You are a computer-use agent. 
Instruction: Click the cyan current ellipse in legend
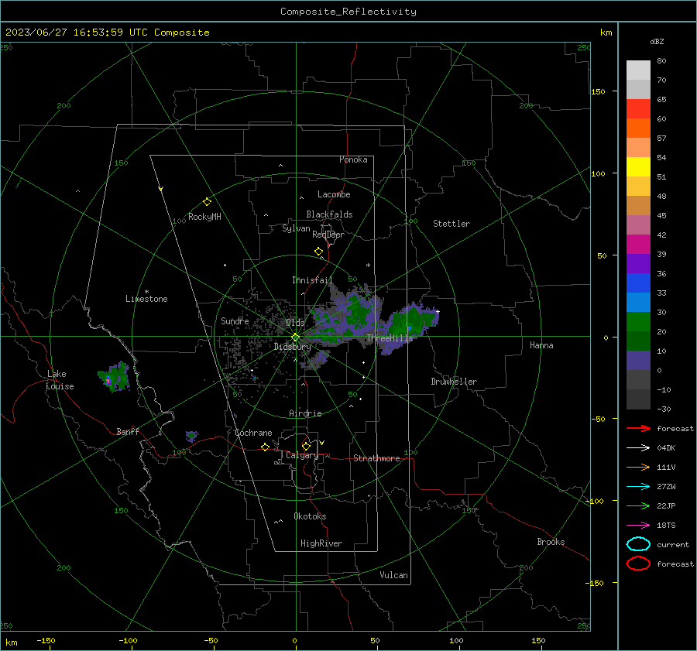638,544
